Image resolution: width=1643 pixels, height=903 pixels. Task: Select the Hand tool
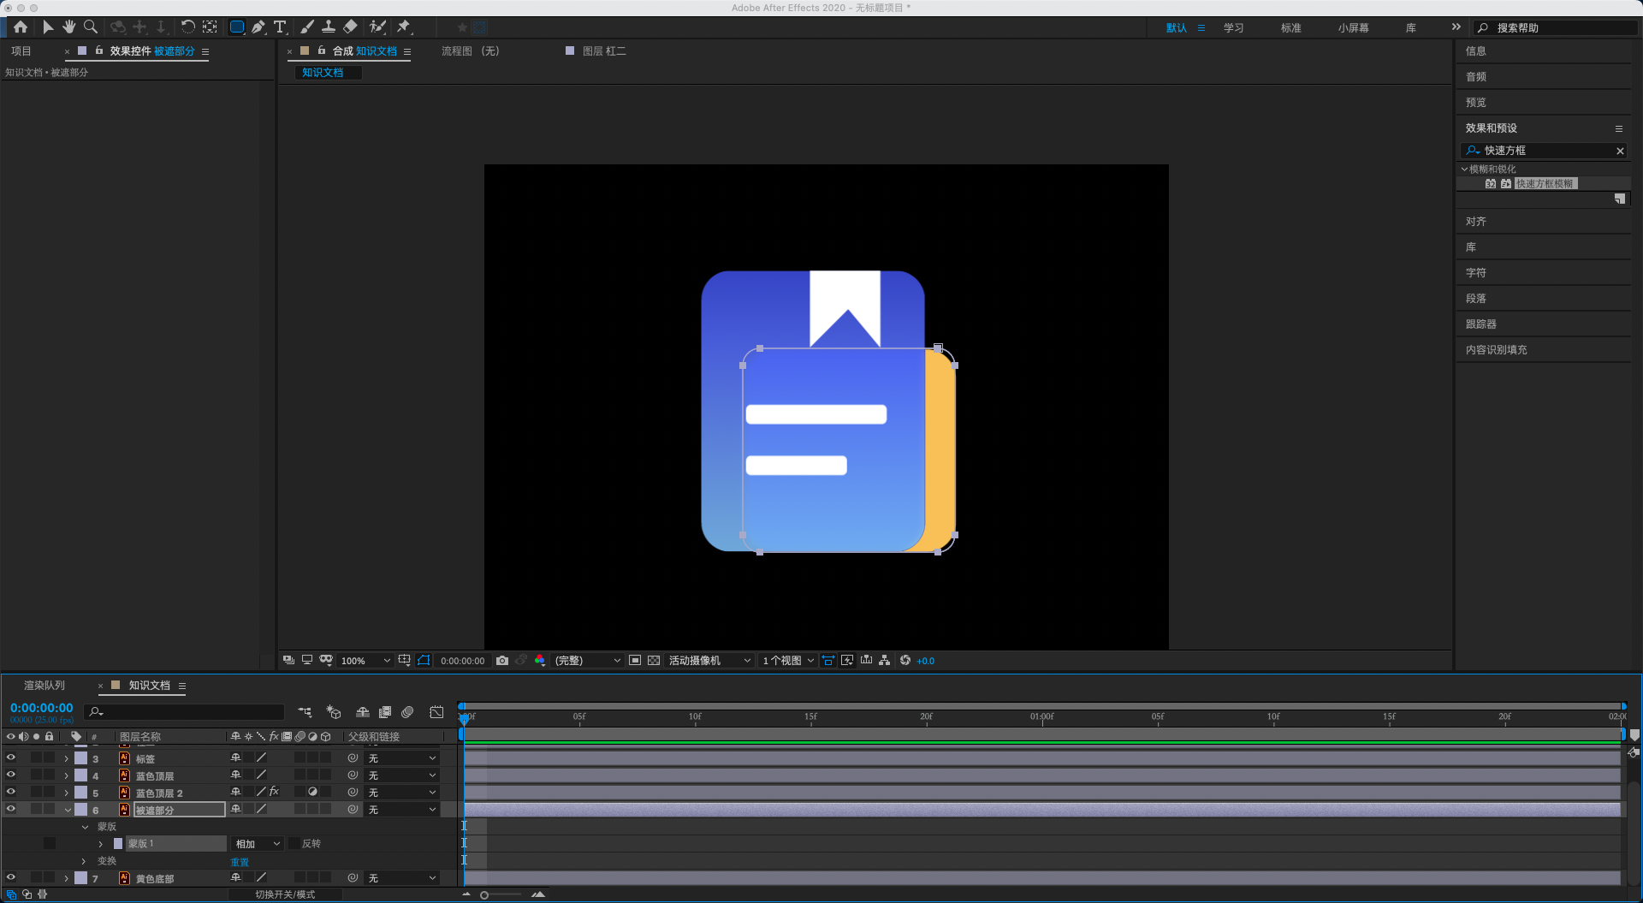(x=69, y=27)
